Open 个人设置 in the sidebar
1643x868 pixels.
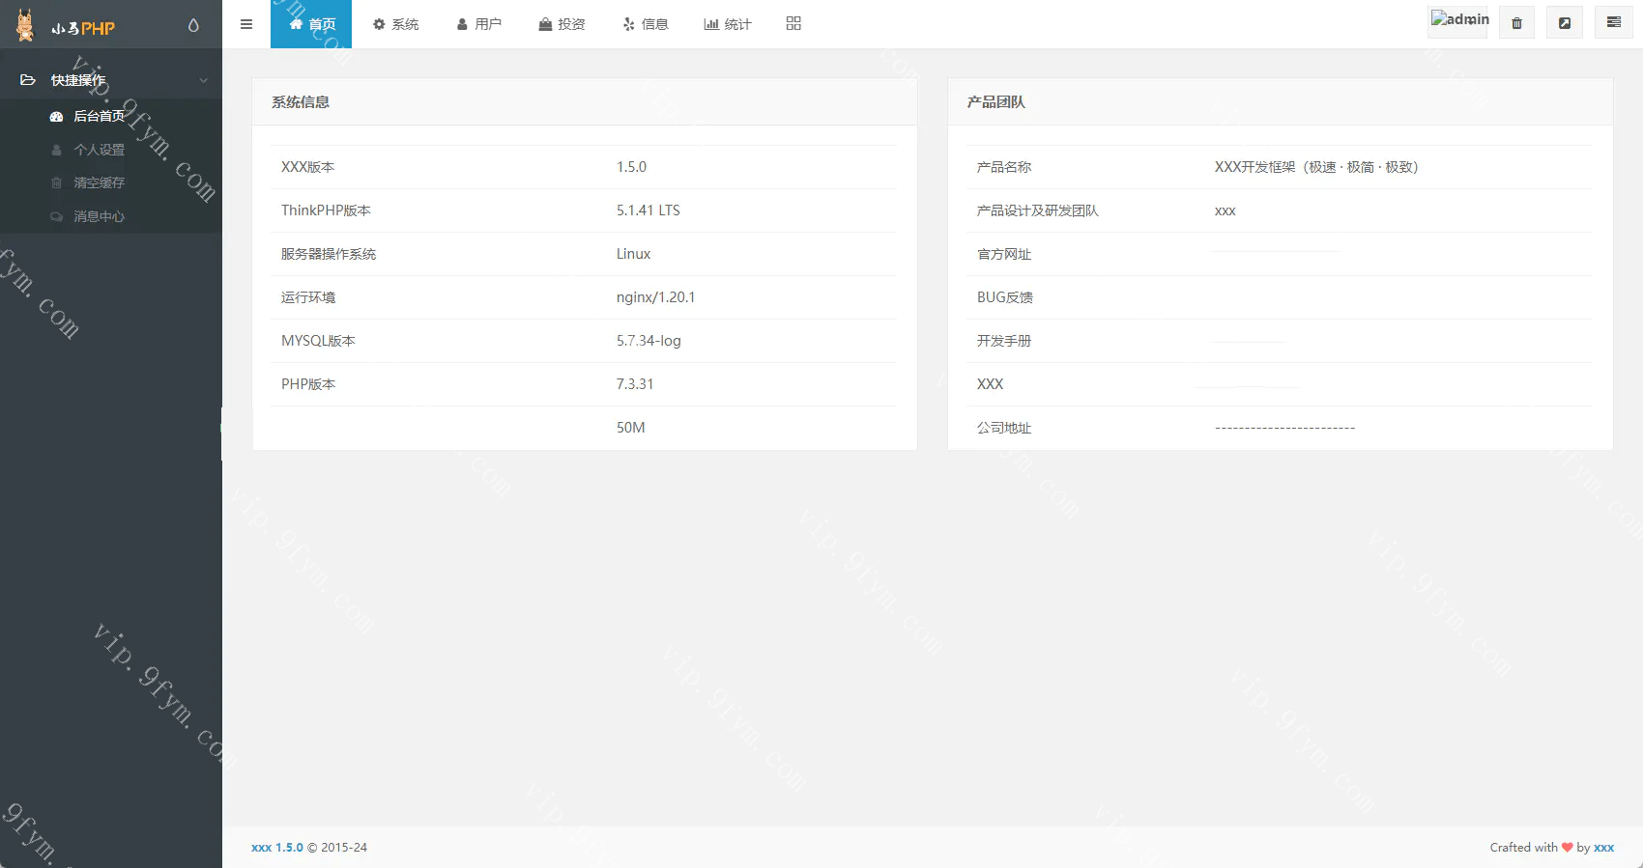(99, 150)
